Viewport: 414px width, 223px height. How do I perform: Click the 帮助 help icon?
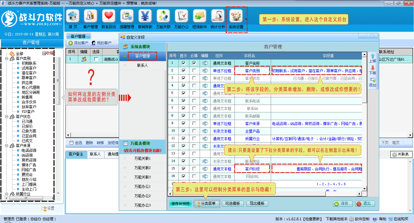(375, 219)
